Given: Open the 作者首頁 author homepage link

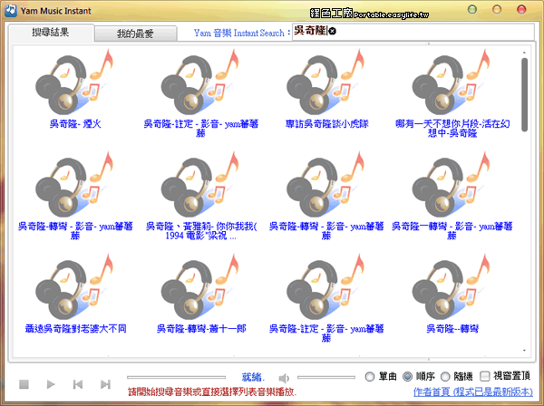Looking at the screenshot, I should point(473,391).
